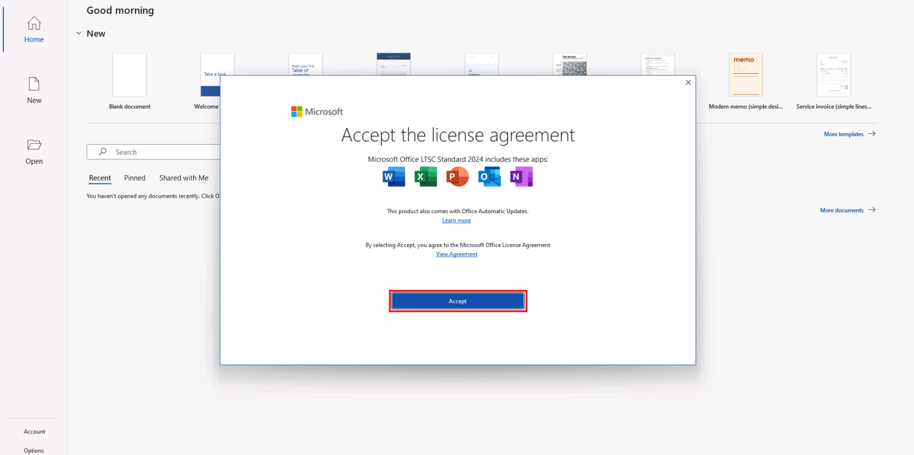Image resolution: width=914 pixels, height=455 pixels.
Task: Switch to the Pinned tab
Action: 135,178
